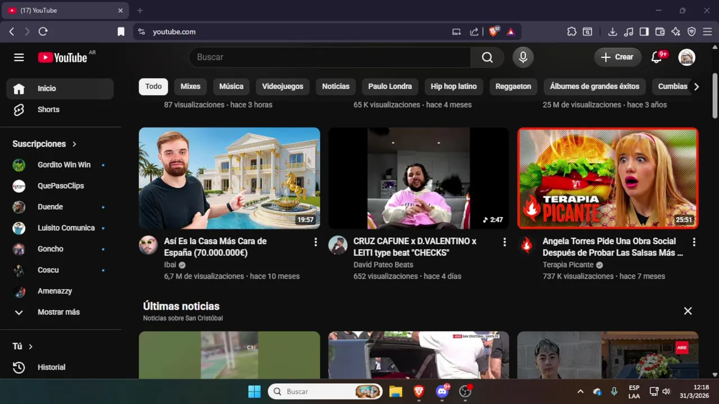Expand Suscripciones section

click(x=44, y=144)
